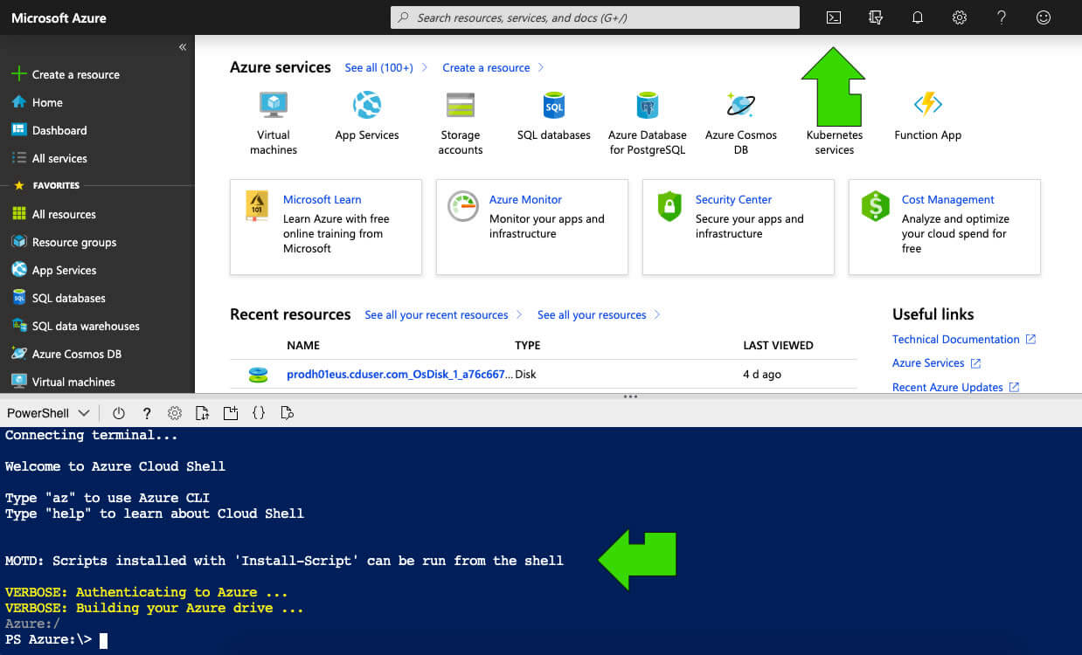Image resolution: width=1082 pixels, height=655 pixels.
Task: Open the Virtual machines service tile
Action: (x=274, y=123)
